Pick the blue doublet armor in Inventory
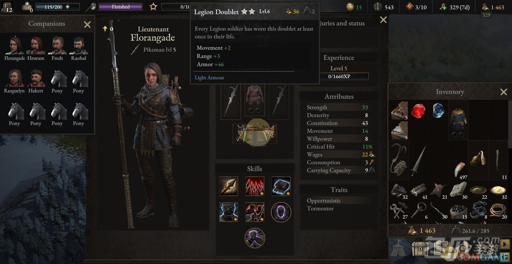 click(x=458, y=120)
